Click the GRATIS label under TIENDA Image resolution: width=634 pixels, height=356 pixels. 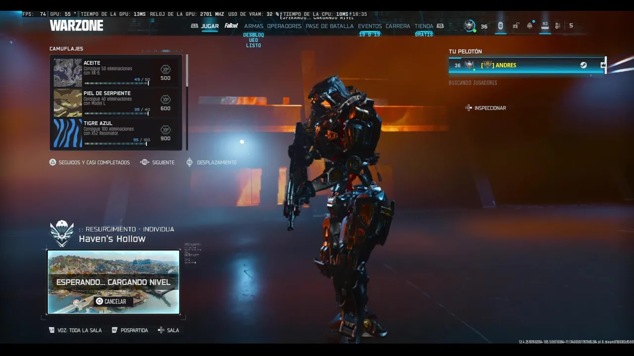coord(423,35)
